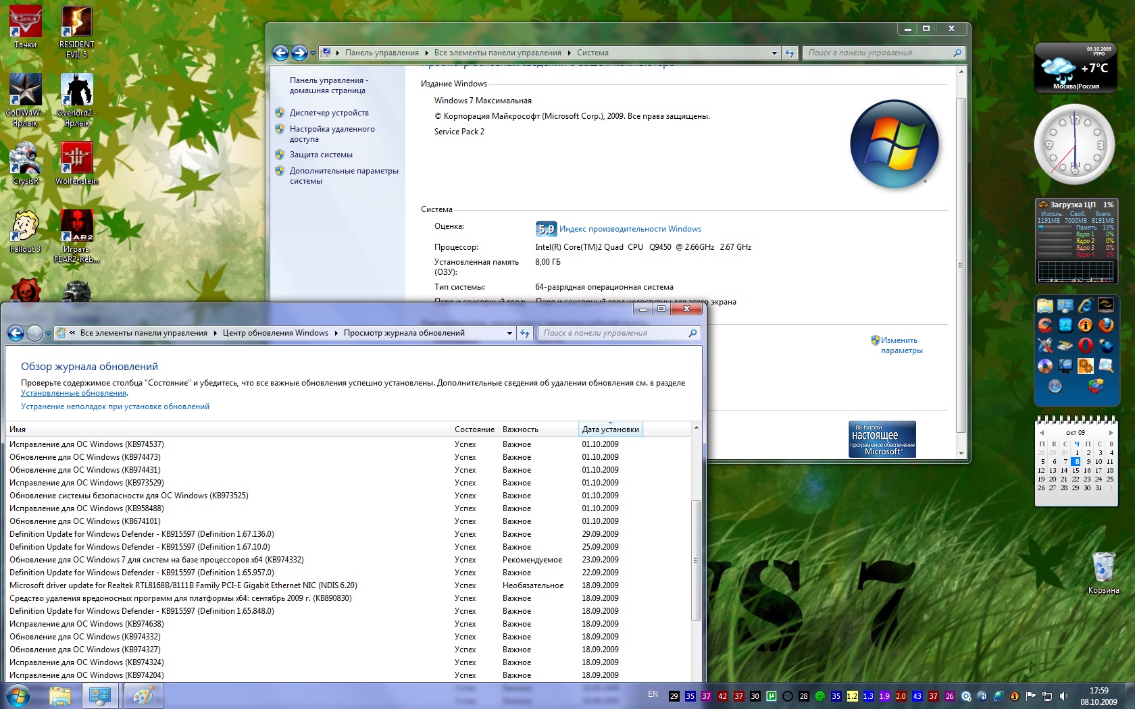Image resolution: width=1135 pixels, height=709 pixels.
Task: Open the FEAR2-Reborn play shortcut
Action: coord(76,236)
